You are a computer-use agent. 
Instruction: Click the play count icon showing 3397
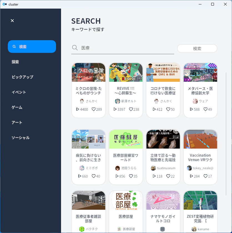pyautogui.click(x=115, y=109)
